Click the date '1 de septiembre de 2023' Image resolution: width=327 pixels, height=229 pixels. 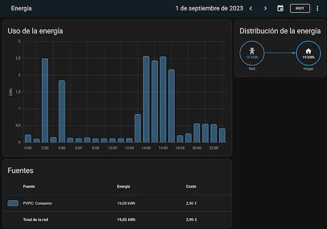pyautogui.click(x=209, y=8)
